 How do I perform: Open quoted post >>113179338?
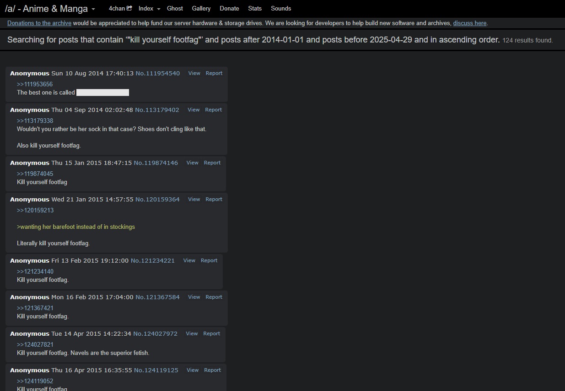click(35, 121)
